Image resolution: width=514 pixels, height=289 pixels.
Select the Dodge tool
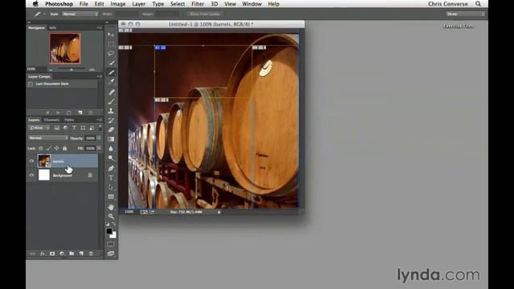pos(111,158)
